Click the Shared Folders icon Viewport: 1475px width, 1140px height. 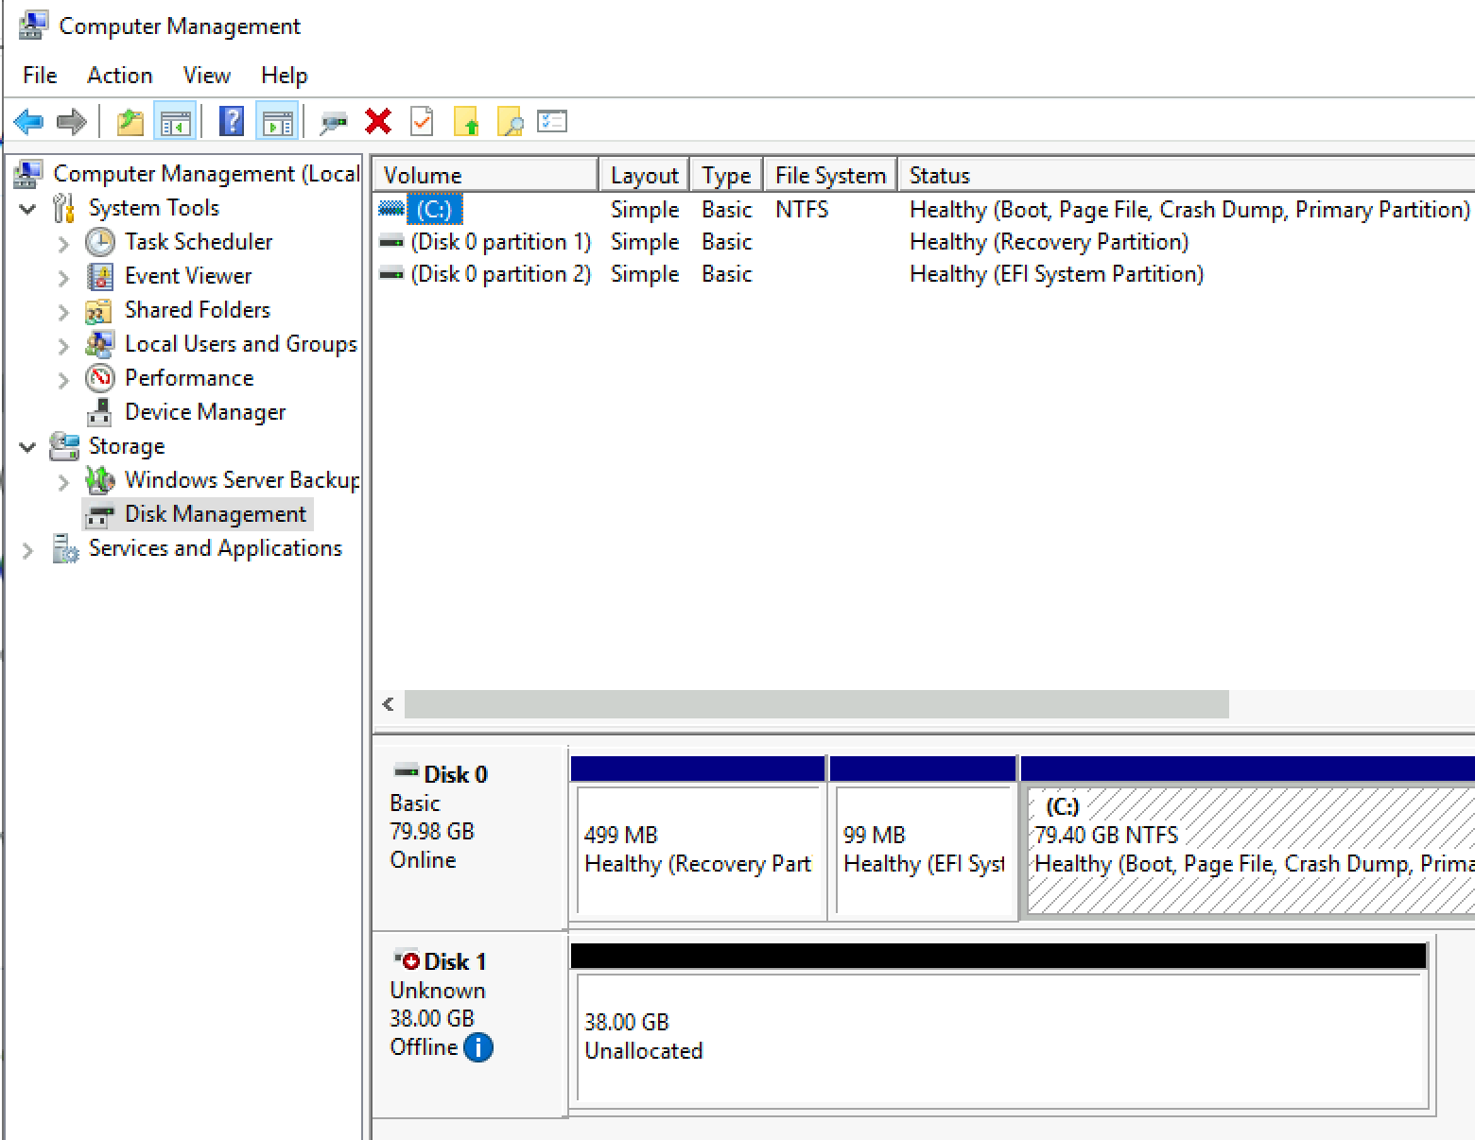(99, 310)
